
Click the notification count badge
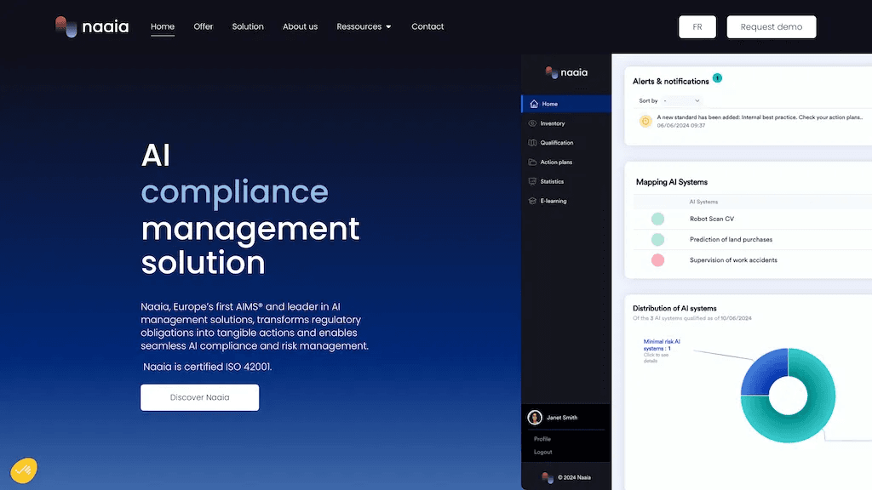(x=717, y=77)
